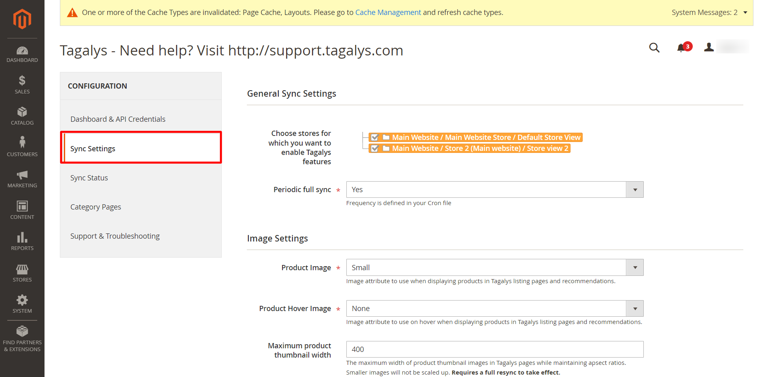This screenshot has width=768, height=377.
Task: Open the Product Hover Image dropdown
Action: [x=494, y=308]
